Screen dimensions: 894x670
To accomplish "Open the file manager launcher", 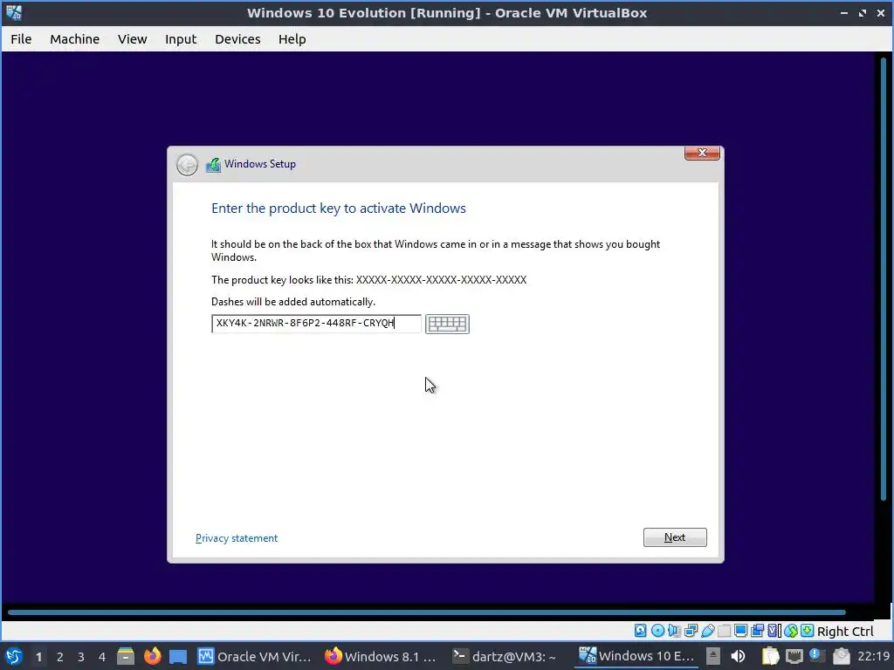I will click(126, 656).
